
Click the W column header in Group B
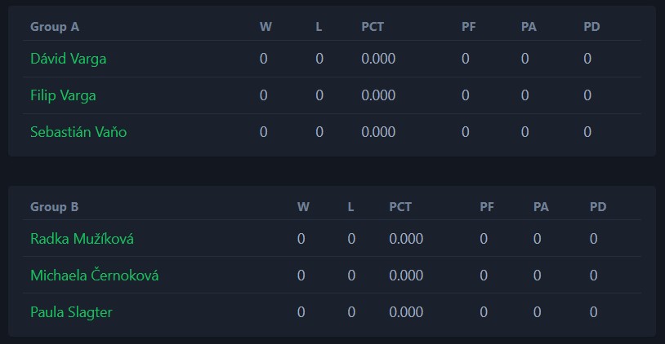click(x=303, y=207)
